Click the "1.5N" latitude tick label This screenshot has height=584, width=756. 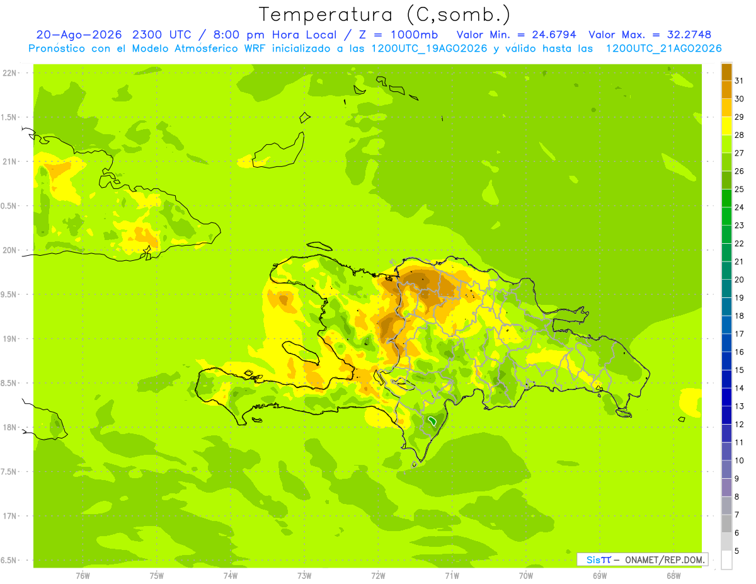coord(9,117)
